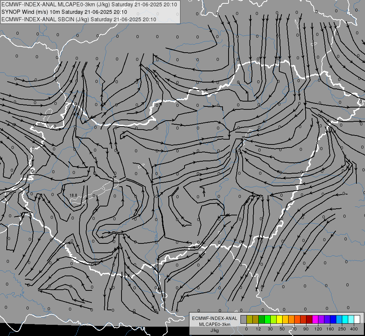Click the 12 tick label in color scale
The image size is (365, 336).
258,329
